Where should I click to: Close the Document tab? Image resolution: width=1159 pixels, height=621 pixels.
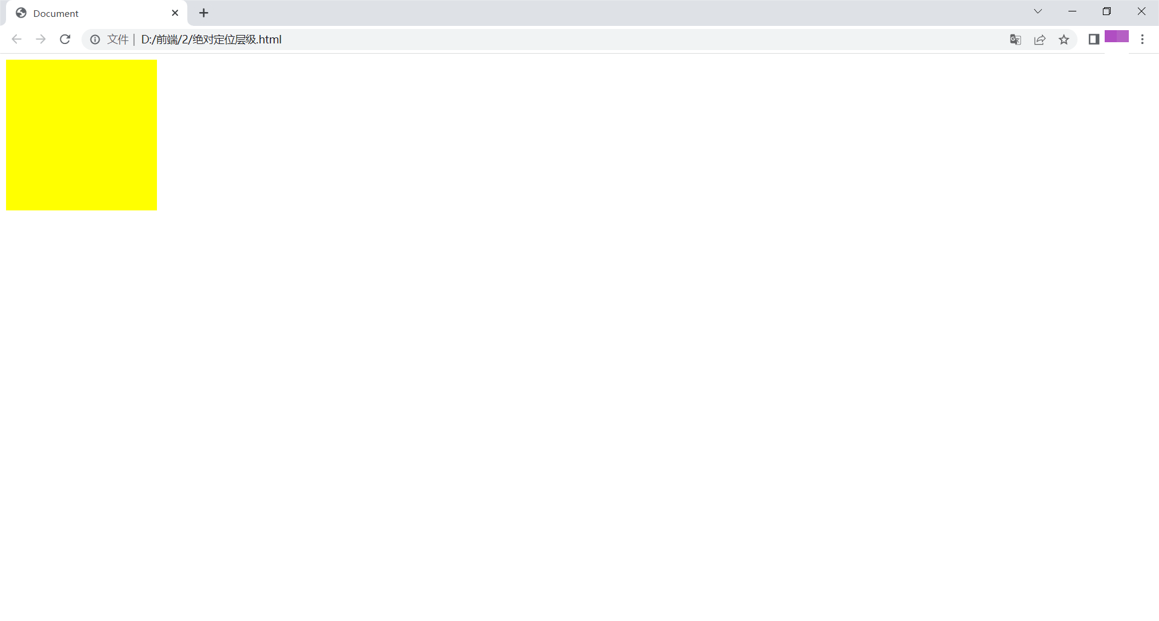(x=175, y=13)
